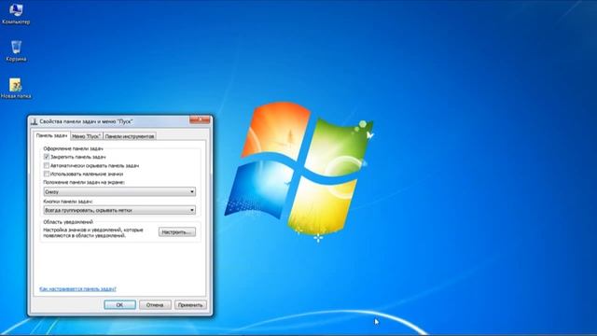
Task: Click the taskbar icon in dialog title bar
Action: (x=34, y=121)
